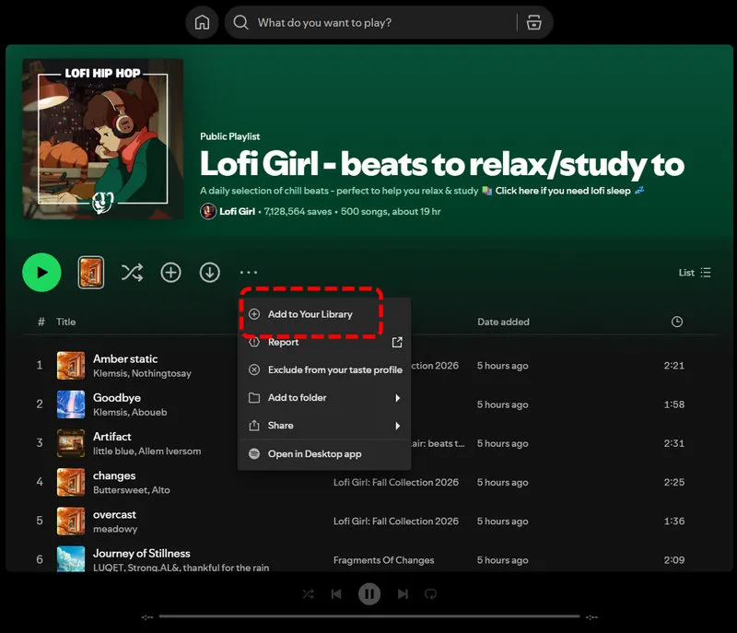Open the 'Share' submenu
Image resolution: width=737 pixels, height=633 pixels.
coord(324,426)
